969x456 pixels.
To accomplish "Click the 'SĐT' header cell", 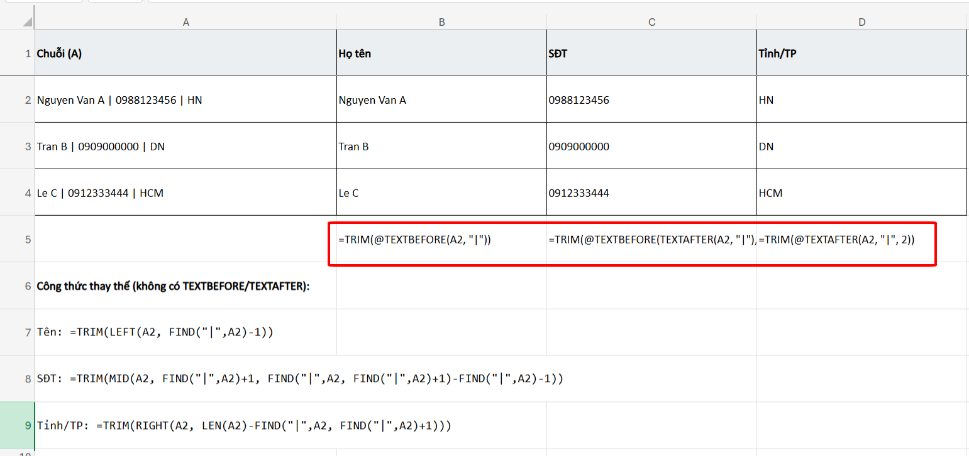I will (x=651, y=53).
